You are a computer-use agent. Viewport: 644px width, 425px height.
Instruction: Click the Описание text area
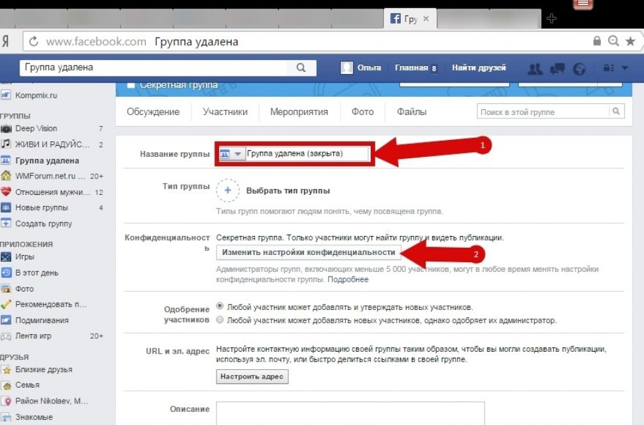[350, 413]
